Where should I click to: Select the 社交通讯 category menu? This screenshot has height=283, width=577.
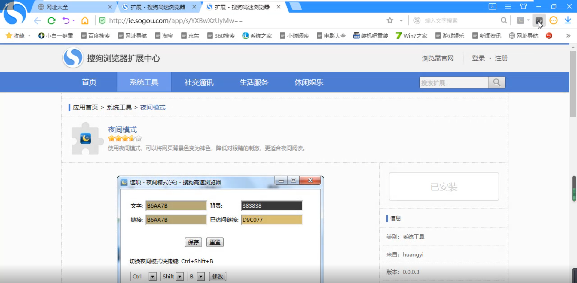click(x=199, y=82)
